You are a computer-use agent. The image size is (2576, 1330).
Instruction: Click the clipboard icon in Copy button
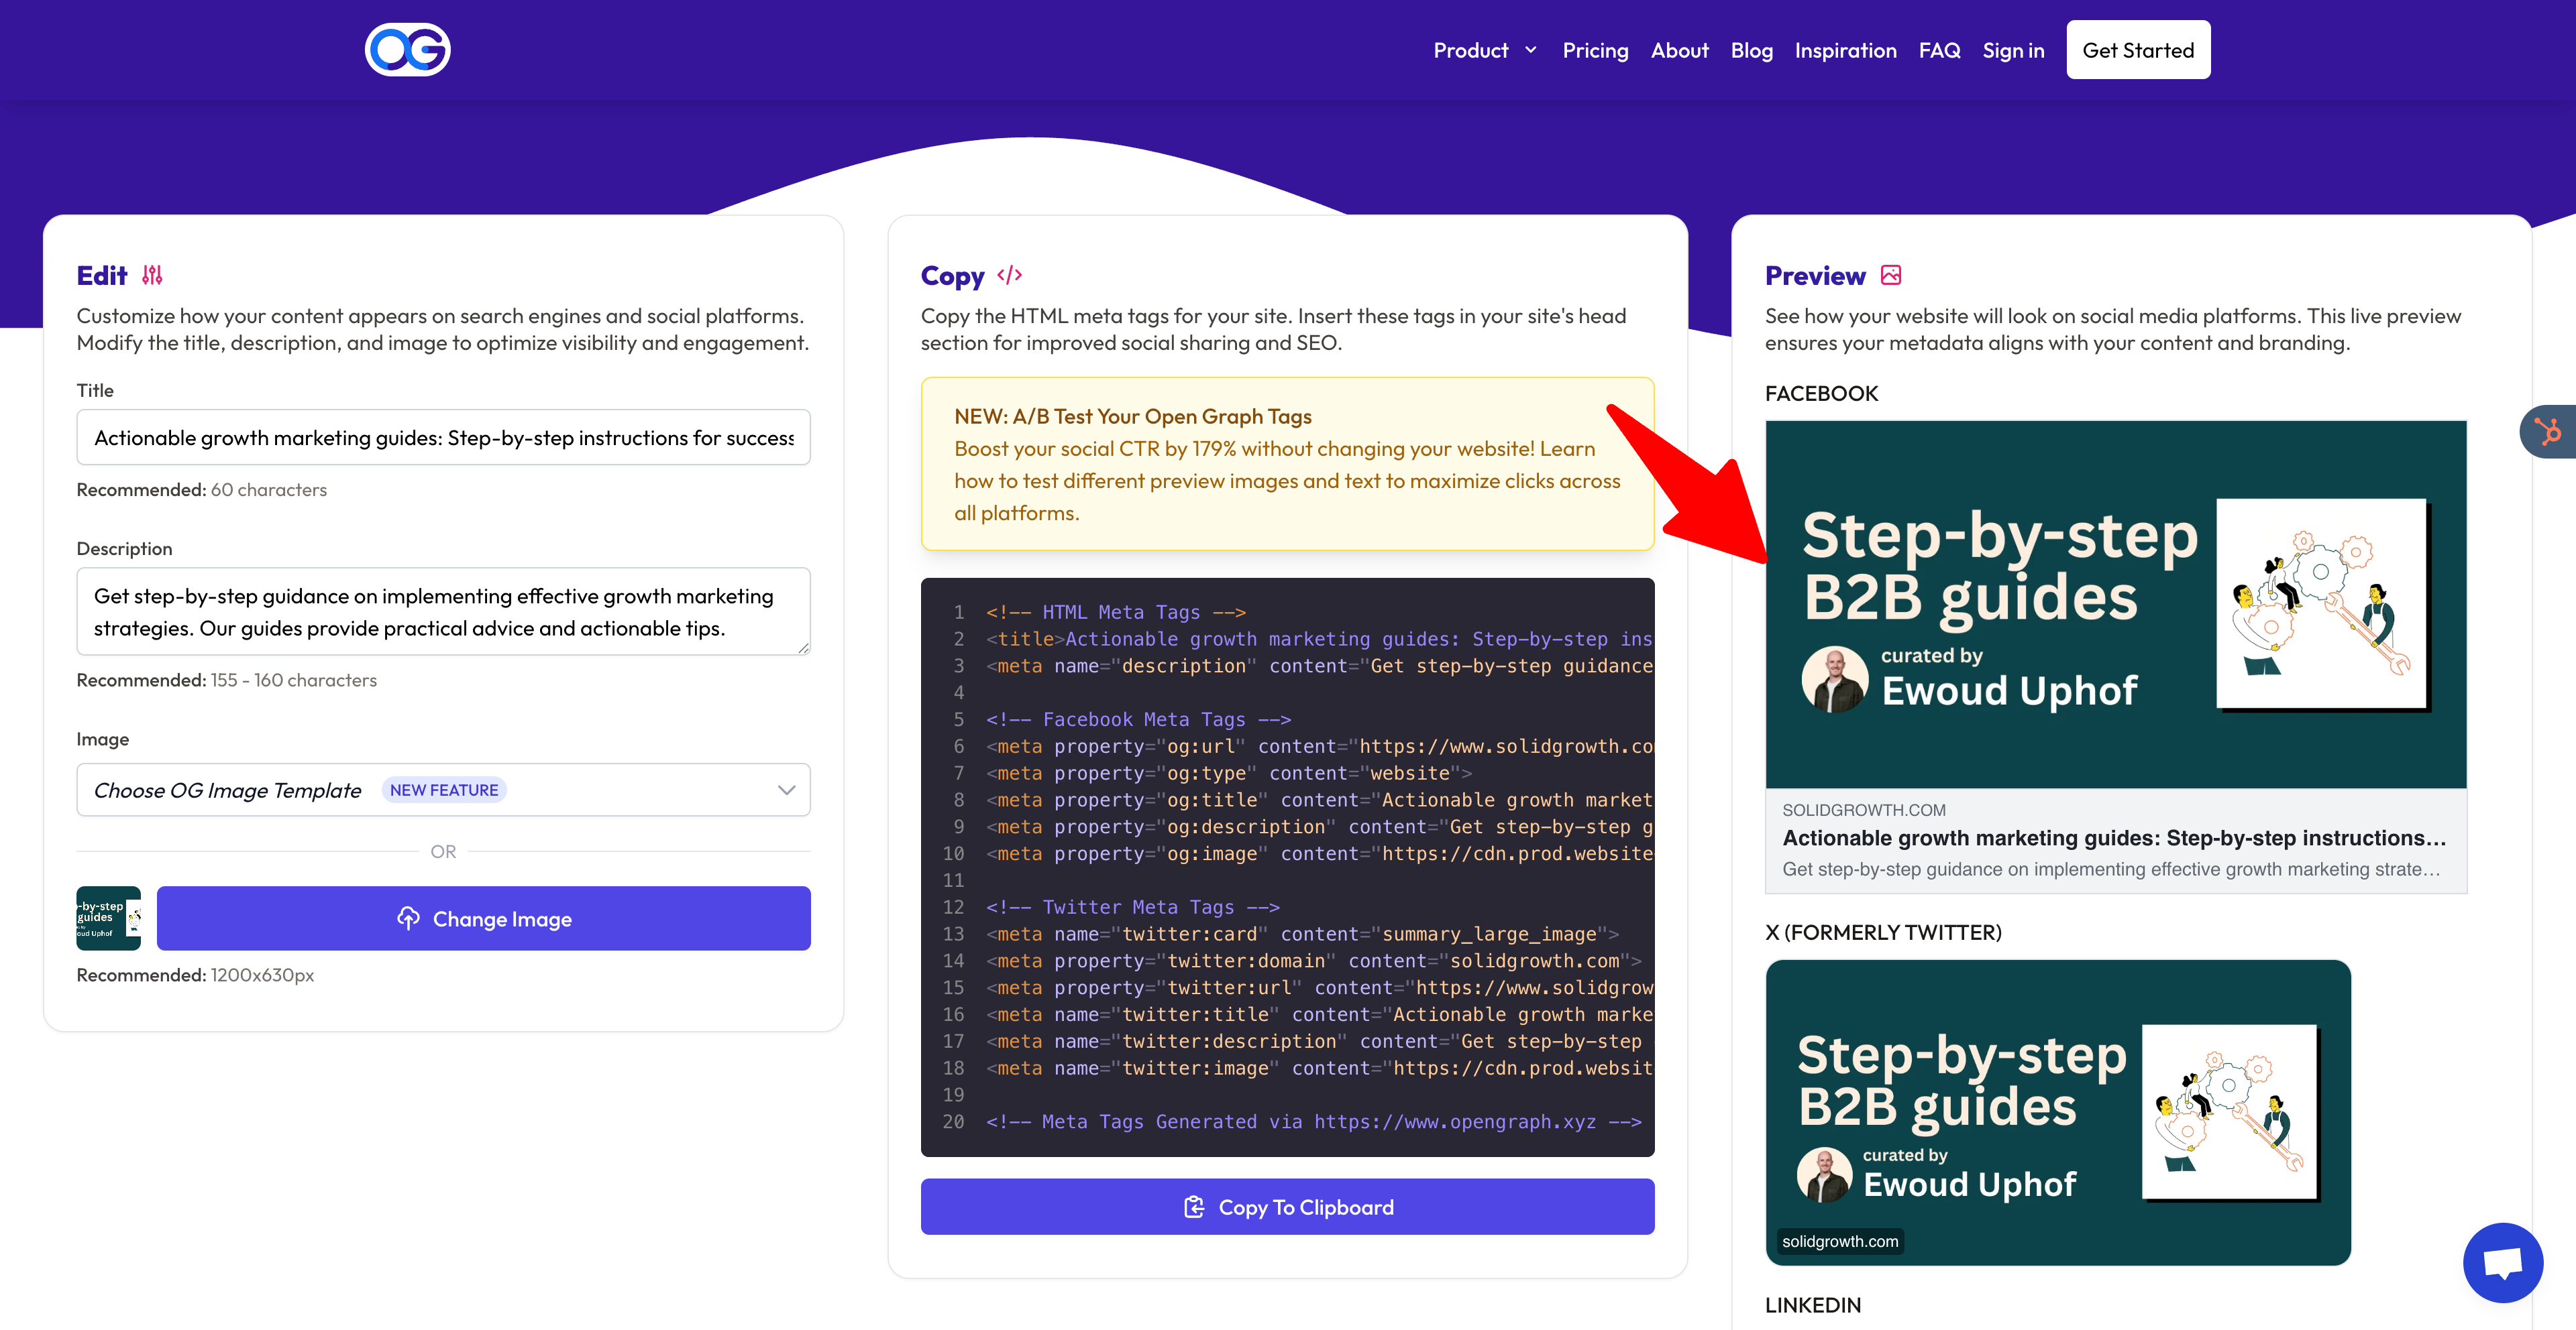click(1194, 1207)
